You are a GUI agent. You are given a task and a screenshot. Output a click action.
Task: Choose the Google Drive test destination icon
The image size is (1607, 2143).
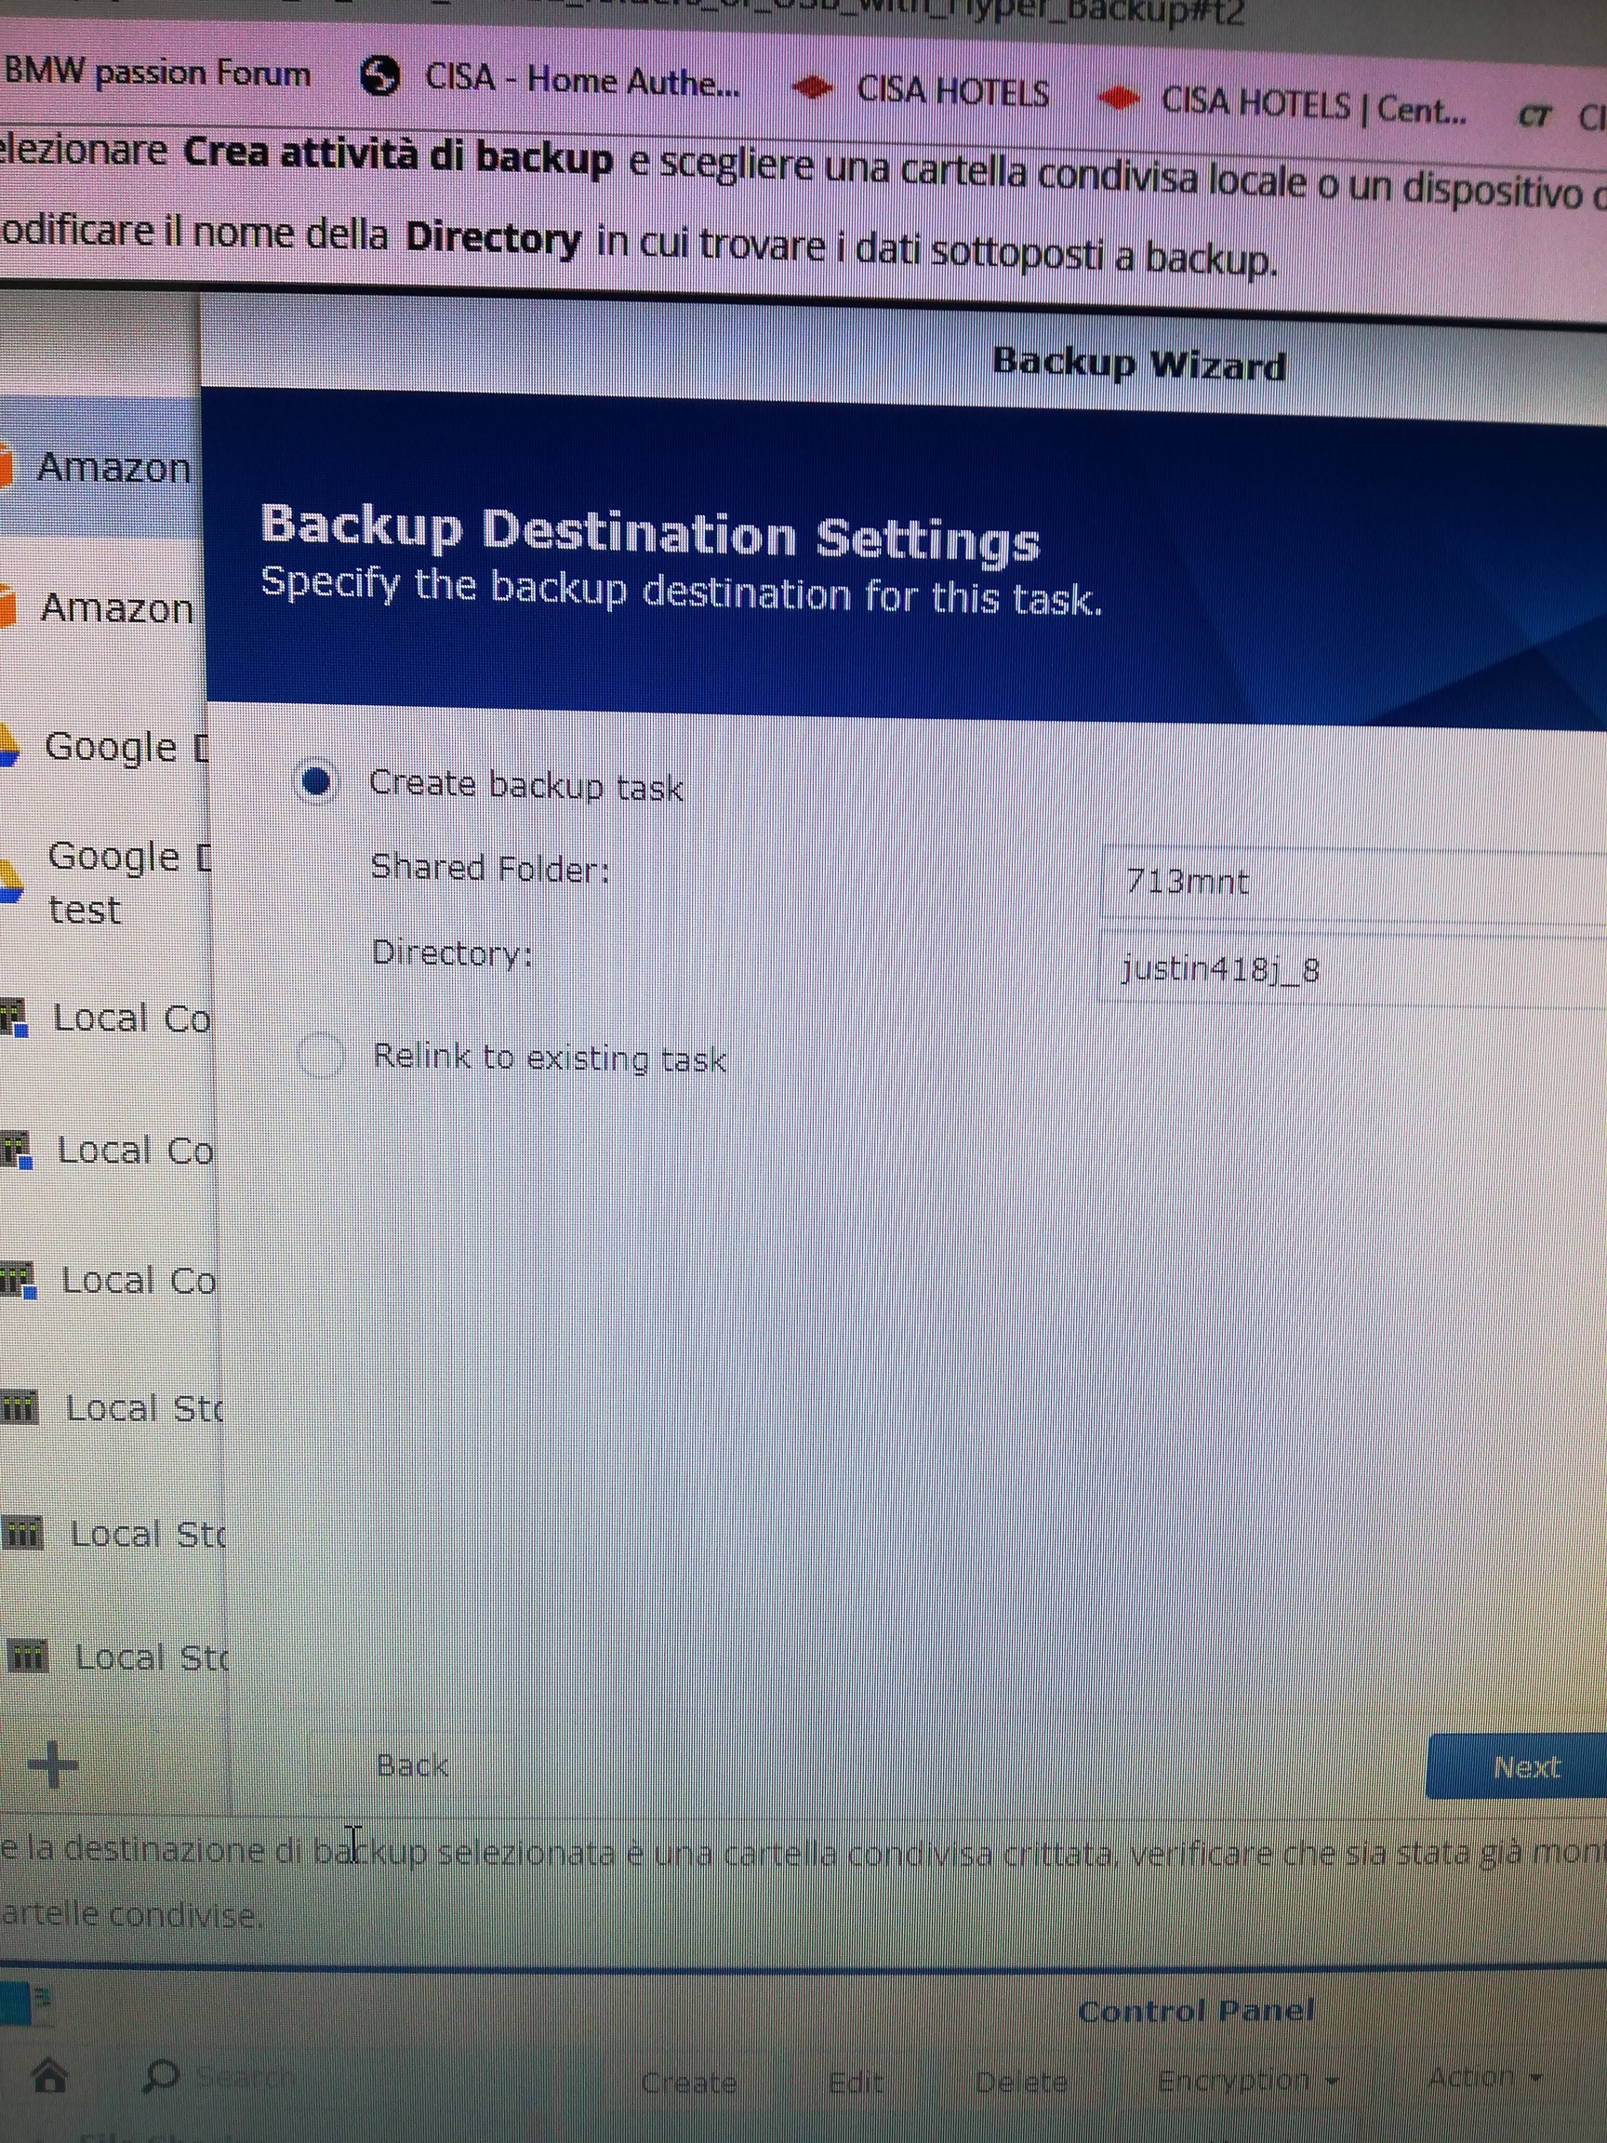9,882
